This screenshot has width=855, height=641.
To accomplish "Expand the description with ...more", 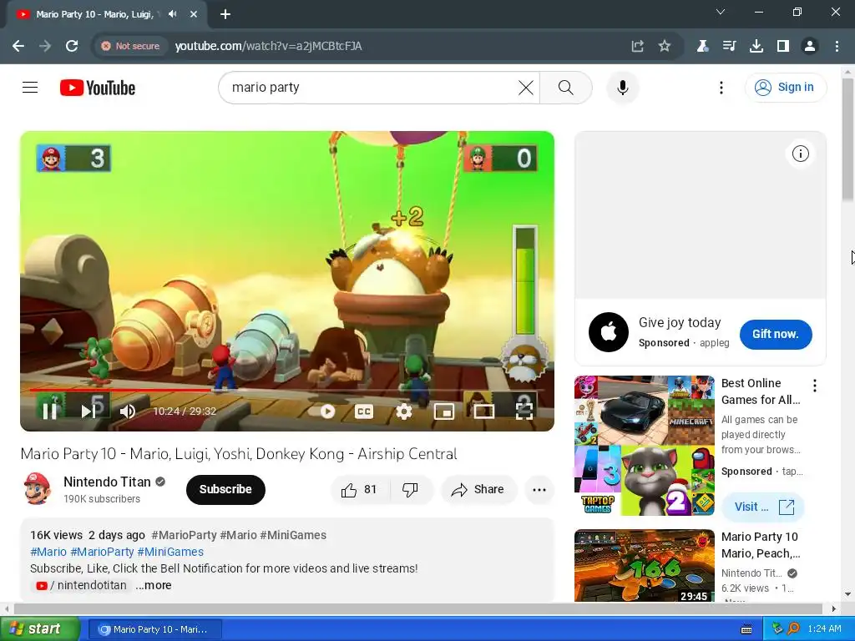I will point(154,585).
